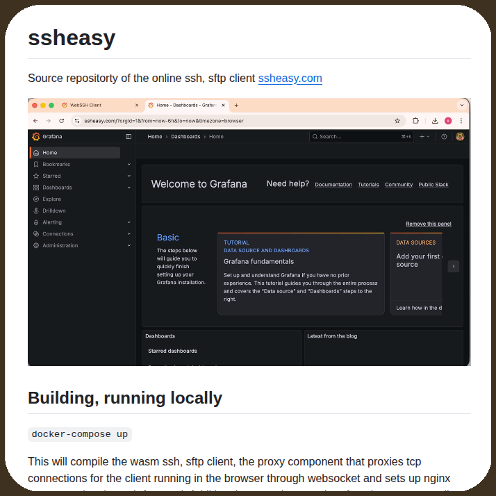Open the browser three-dot menu
The width and height of the screenshot is (496, 496).
click(x=461, y=121)
